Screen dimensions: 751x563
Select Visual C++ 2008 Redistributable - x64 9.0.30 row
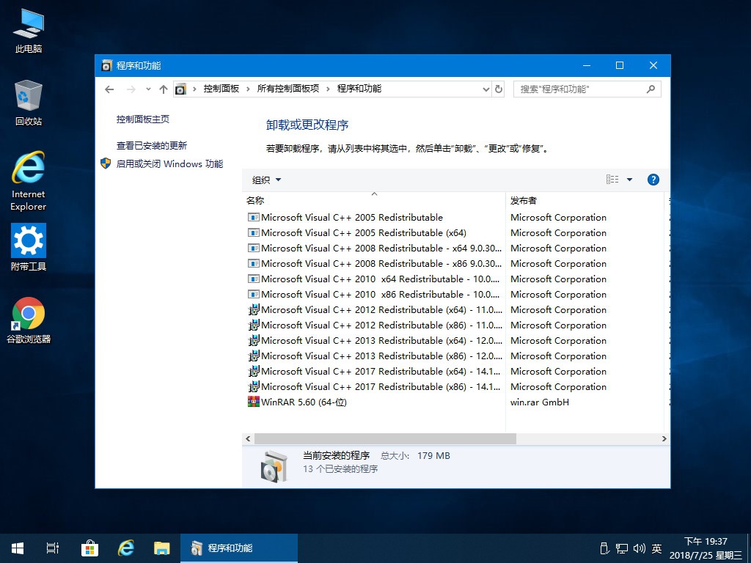(374, 248)
